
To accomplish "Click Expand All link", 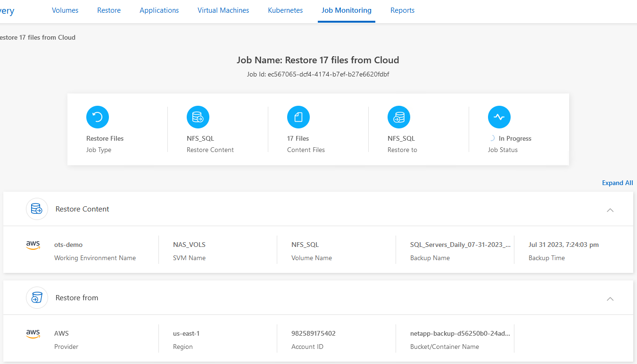I will (x=617, y=183).
